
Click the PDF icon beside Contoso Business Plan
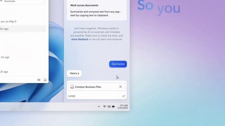(x=72, y=87)
